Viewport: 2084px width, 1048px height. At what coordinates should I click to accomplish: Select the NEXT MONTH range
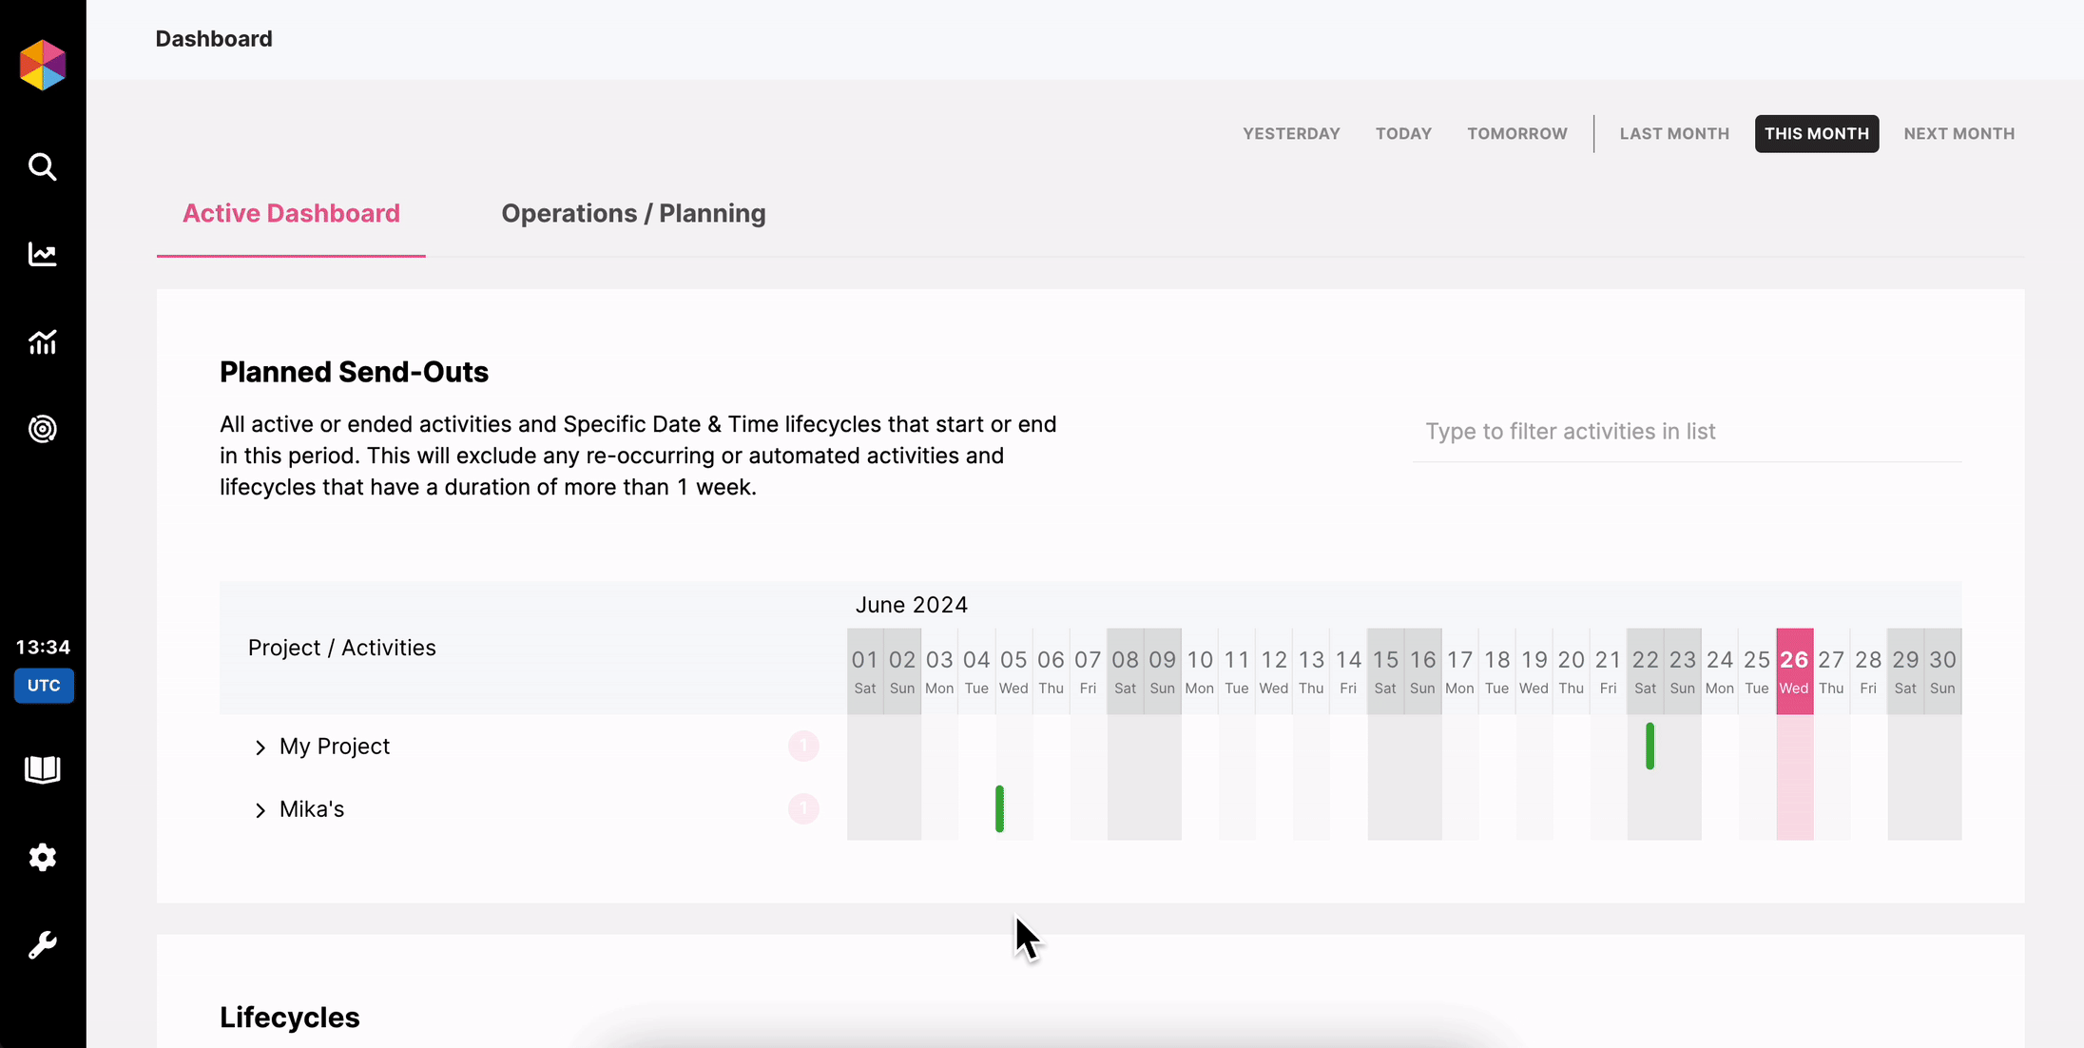tap(1959, 134)
